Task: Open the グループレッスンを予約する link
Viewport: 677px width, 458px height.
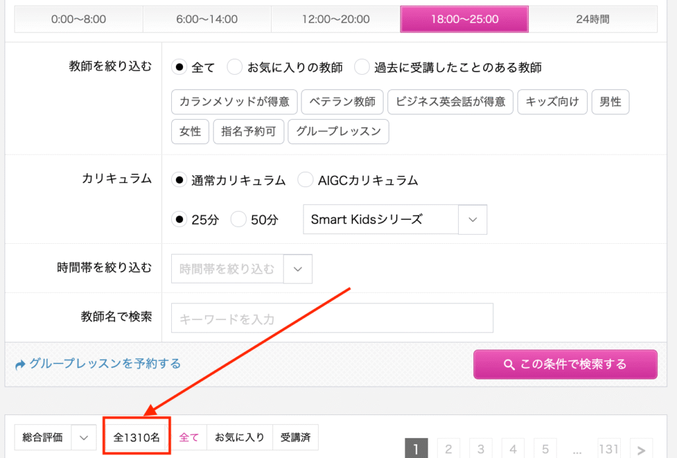Action: [x=104, y=363]
